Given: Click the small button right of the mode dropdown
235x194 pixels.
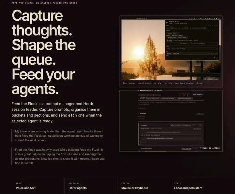Looking at the screenshot, I should [x=214, y=53].
